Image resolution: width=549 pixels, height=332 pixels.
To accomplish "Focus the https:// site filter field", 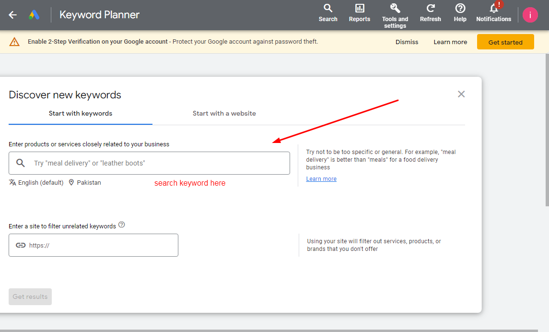I will [93, 245].
